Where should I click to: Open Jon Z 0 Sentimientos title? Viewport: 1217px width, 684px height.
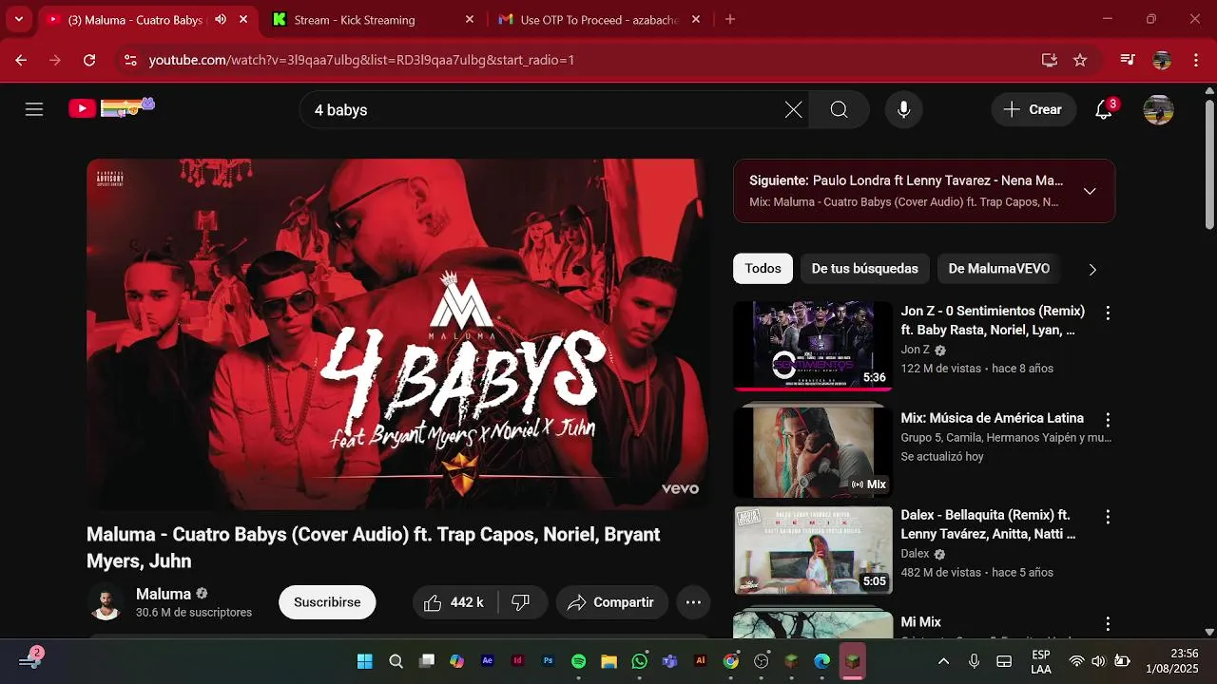point(993,320)
